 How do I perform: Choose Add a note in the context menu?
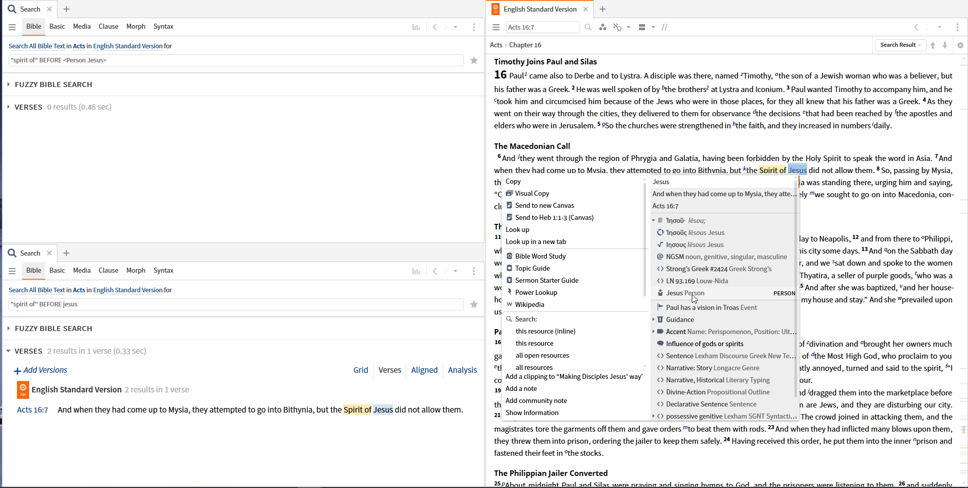point(521,389)
